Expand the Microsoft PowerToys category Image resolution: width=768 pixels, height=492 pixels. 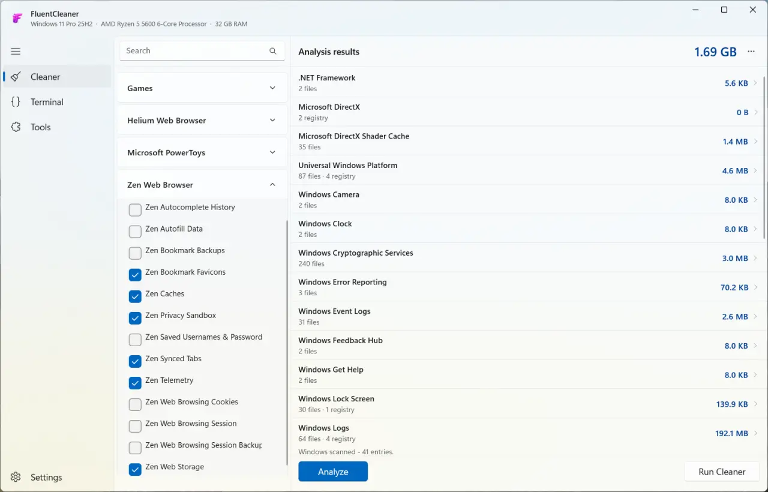point(202,153)
